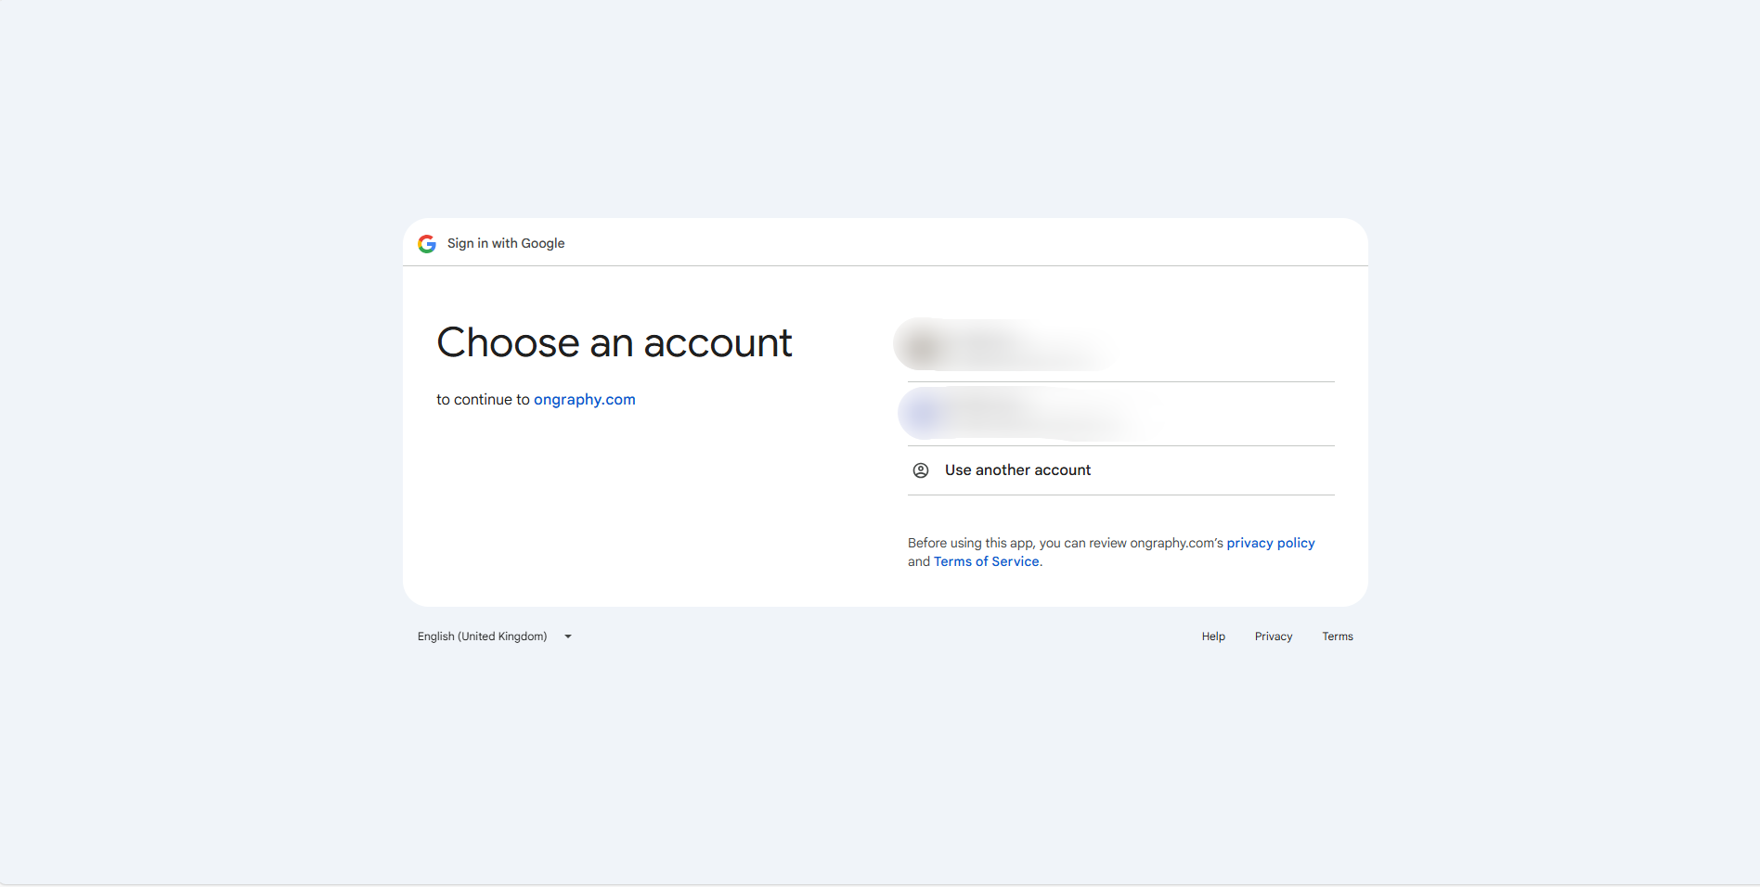The width and height of the screenshot is (1760, 887).
Task: Click the person icon beside Use another account
Action: (x=921, y=470)
